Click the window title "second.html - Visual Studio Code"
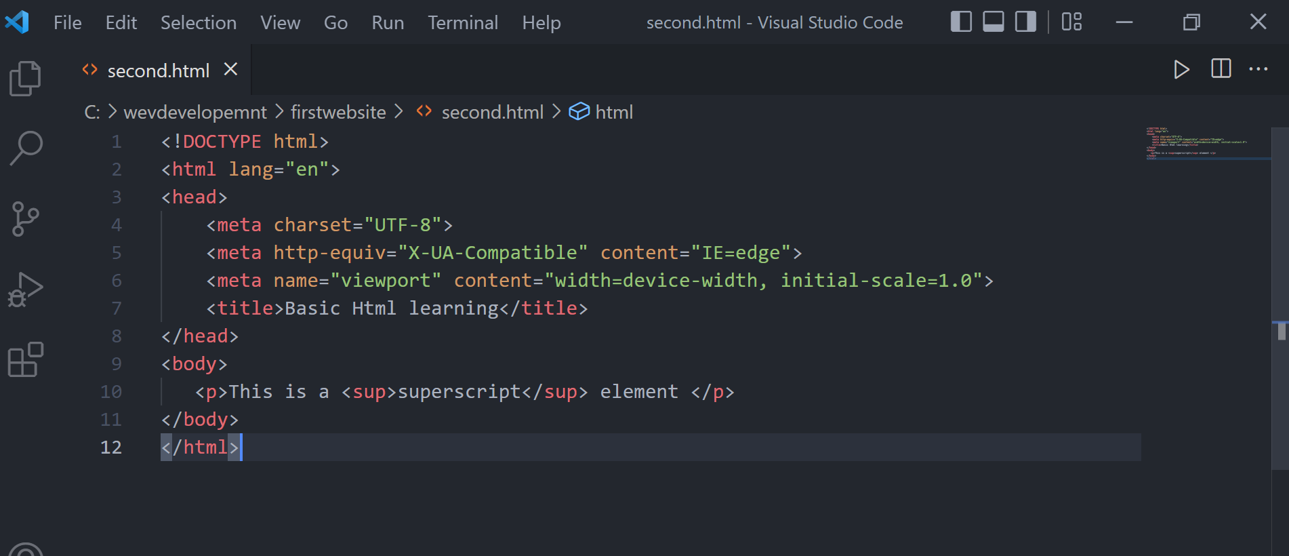 tap(775, 22)
